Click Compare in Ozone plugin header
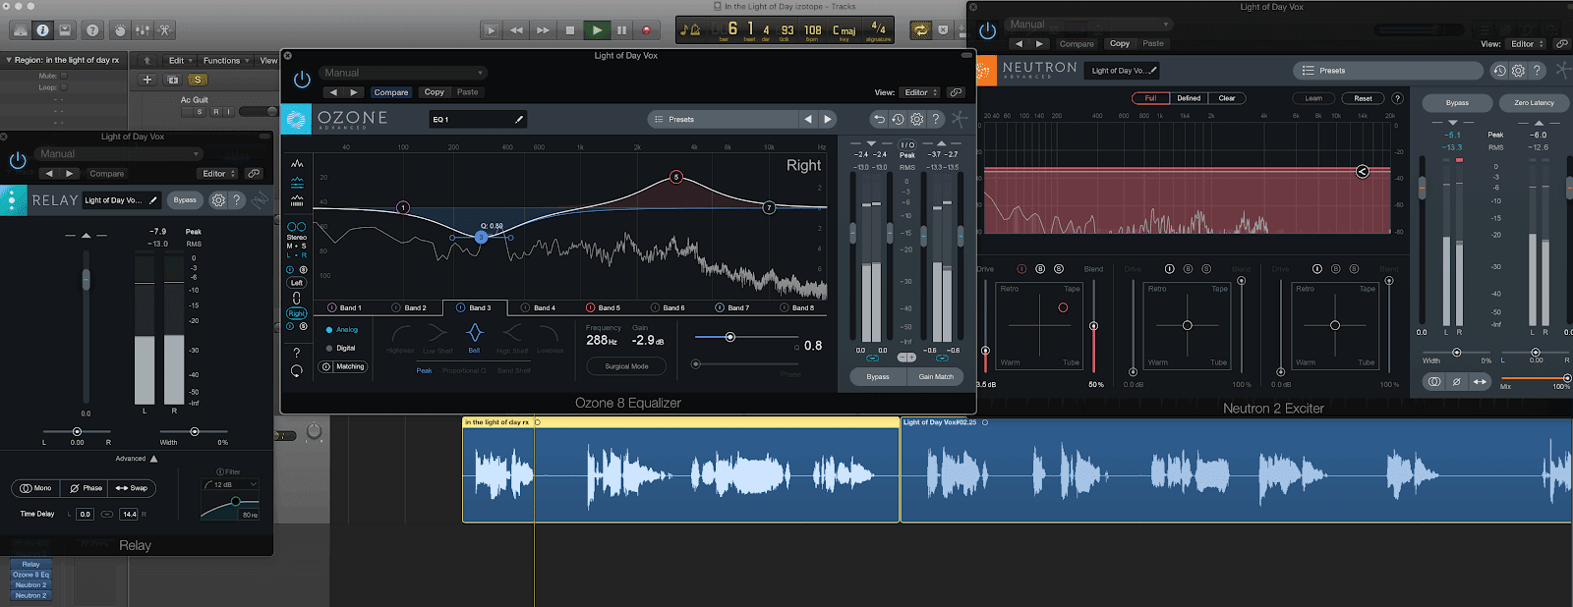Viewport: 1573px width, 607px height. click(x=391, y=92)
